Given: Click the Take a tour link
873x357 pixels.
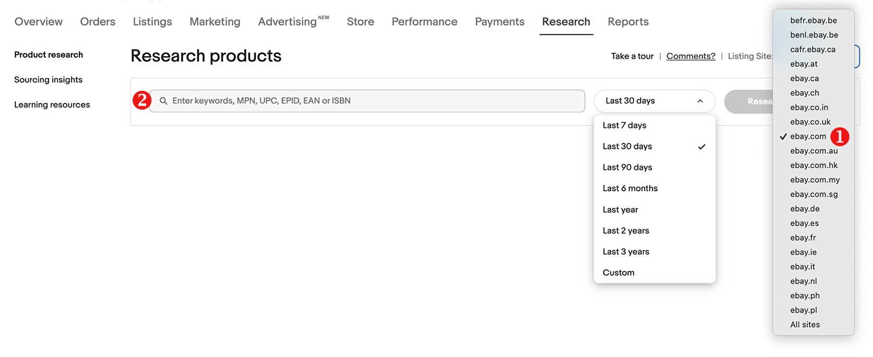Looking at the screenshot, I should 632,56.
